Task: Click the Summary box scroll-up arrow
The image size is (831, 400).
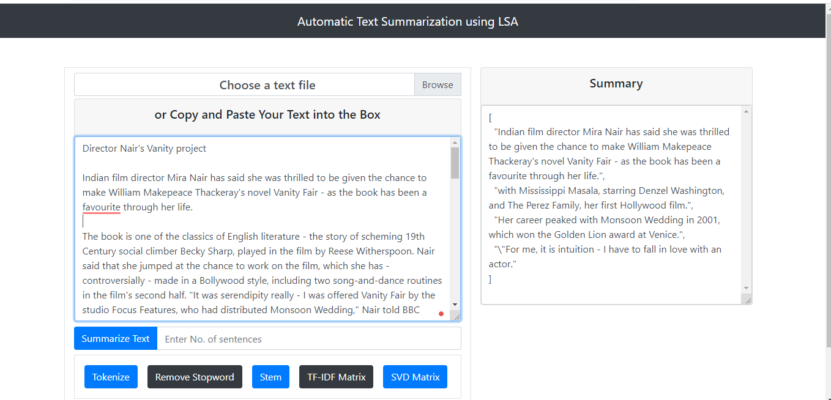Action: point(746,111)
